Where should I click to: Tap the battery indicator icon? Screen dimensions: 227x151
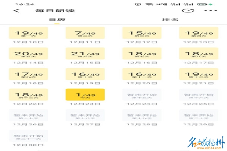click(x=202, y=4)
